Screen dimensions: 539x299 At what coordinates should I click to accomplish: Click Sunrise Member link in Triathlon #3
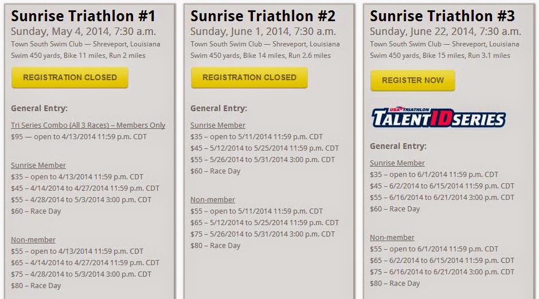click(397, 163)
